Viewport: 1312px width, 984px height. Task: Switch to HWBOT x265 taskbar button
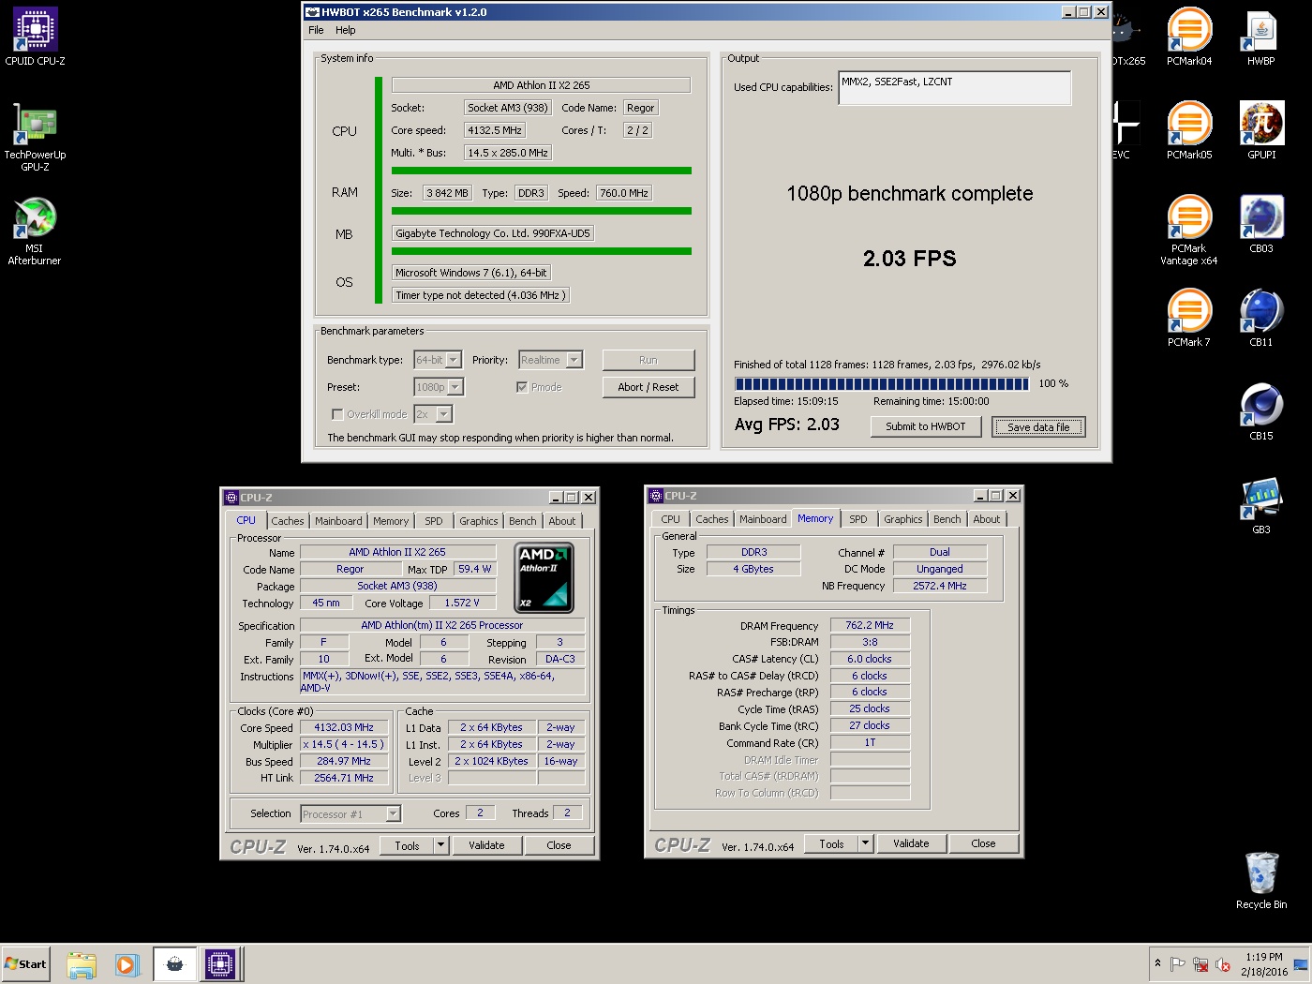(174, 964)
